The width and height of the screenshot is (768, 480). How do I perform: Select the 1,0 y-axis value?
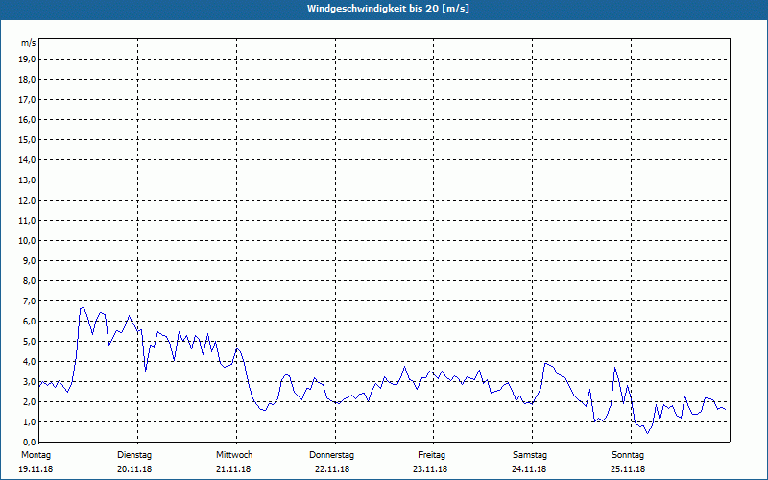(29, 422)
